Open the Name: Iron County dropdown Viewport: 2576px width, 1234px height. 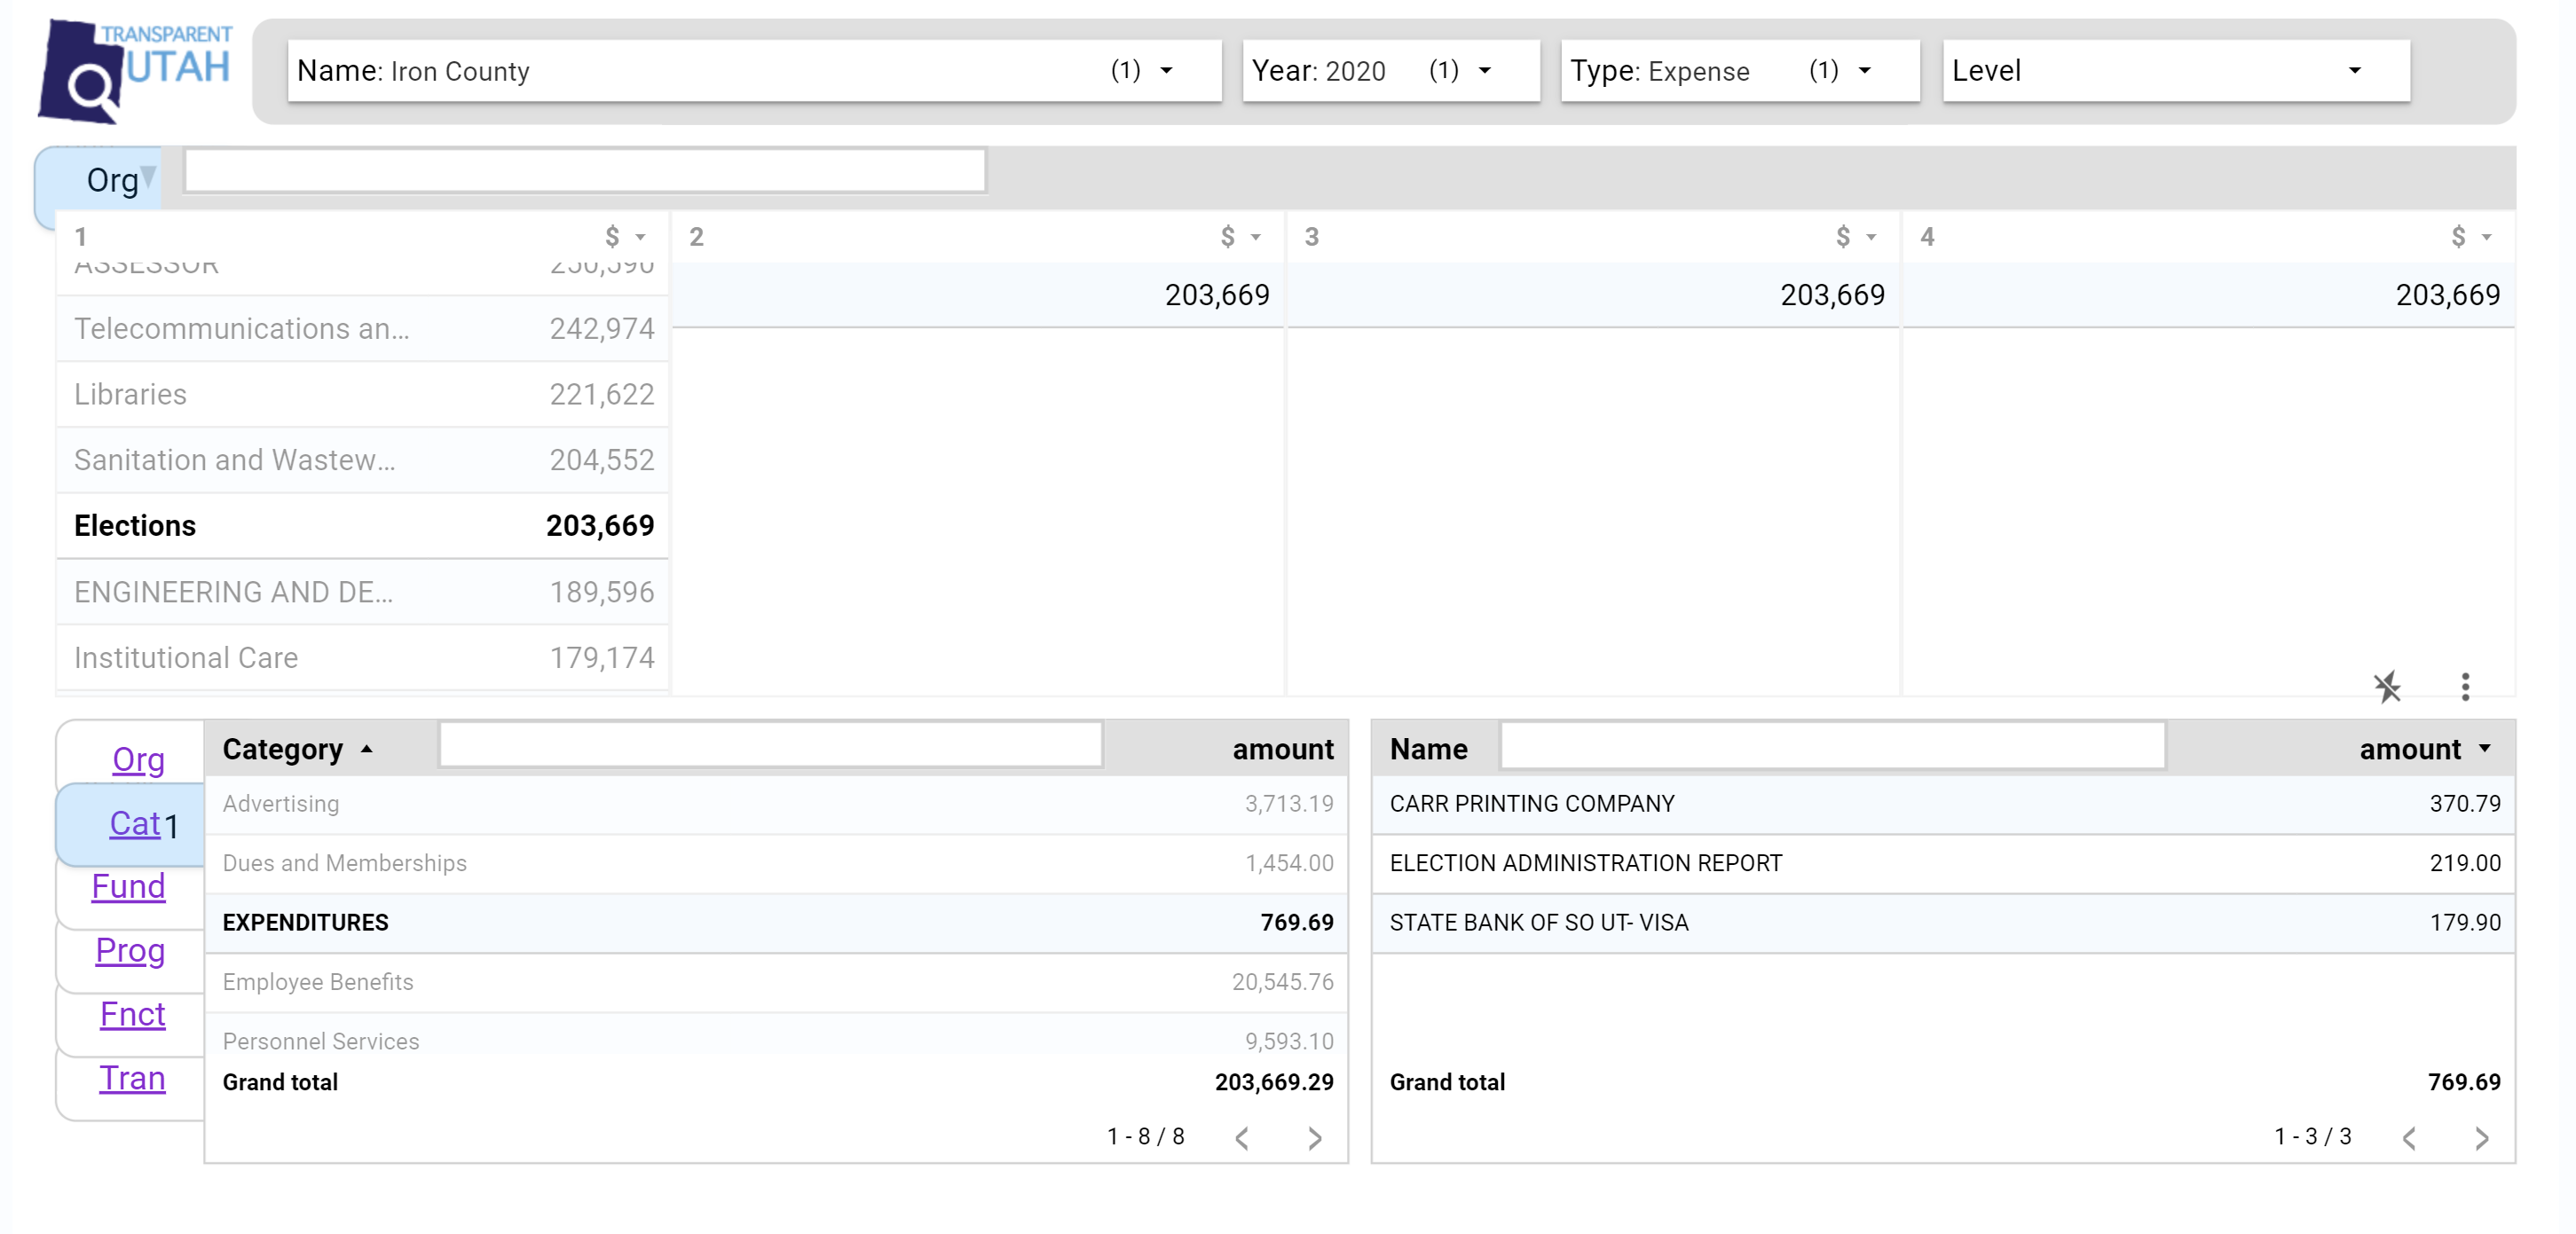coord(753,71)
